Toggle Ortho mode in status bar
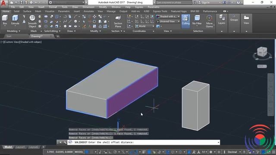This screenshot has width=276, height=155. tap(110, 152)
